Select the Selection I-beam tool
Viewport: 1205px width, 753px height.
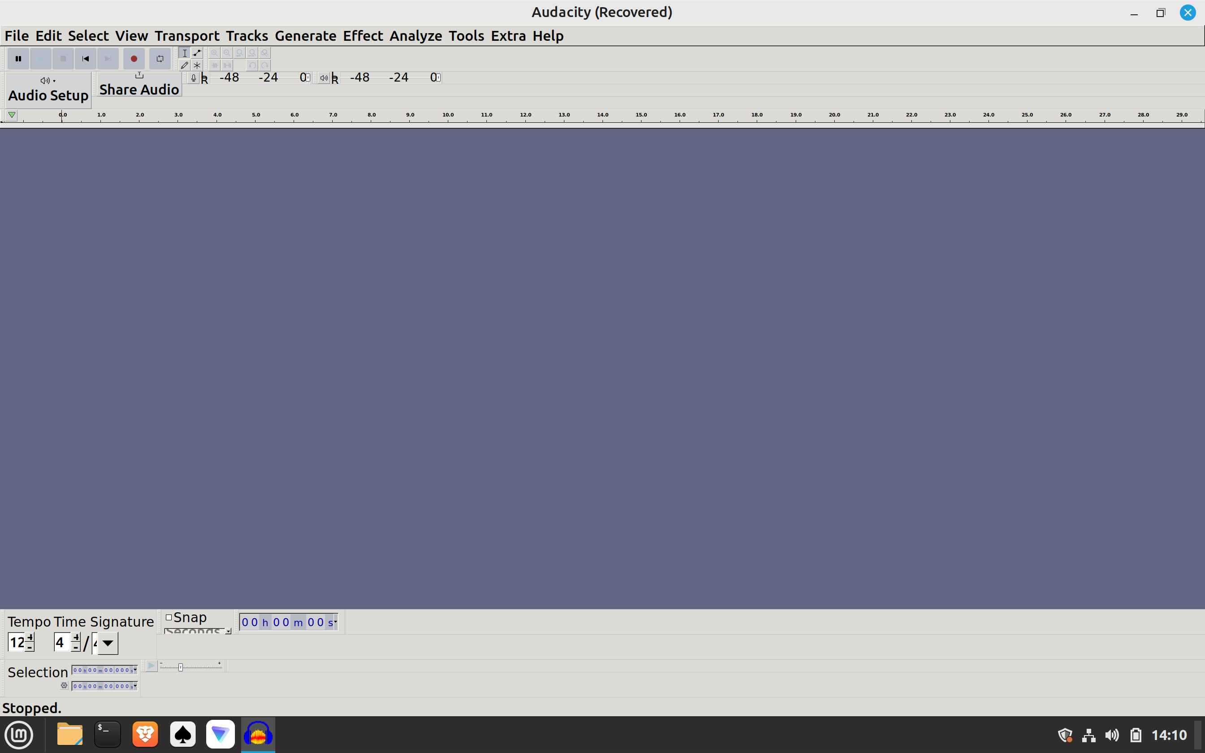click(x=185, y=53)
